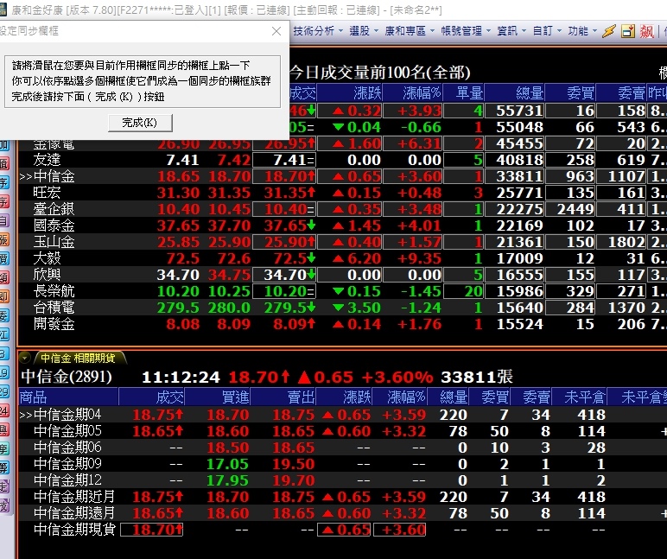Screen dimensions: 667x559
Task: Select the 中信金期09 futures row
Action: click(x=342, y=464)
